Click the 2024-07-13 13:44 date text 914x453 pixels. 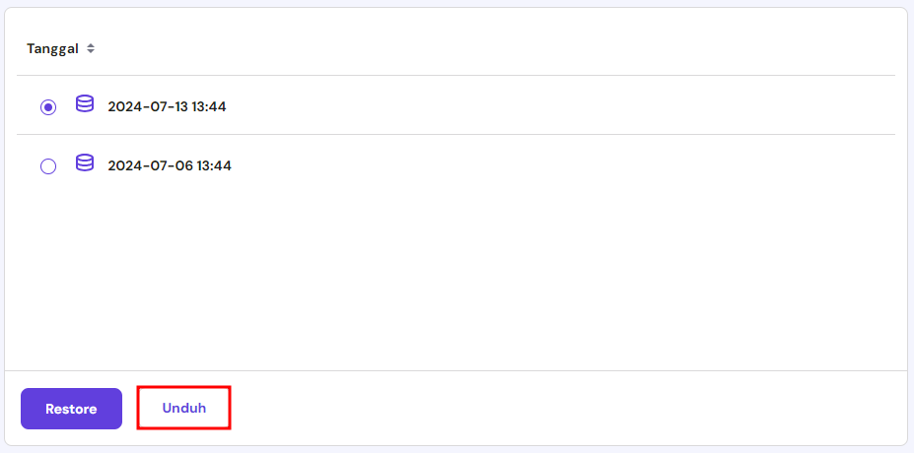click(167, 106)
